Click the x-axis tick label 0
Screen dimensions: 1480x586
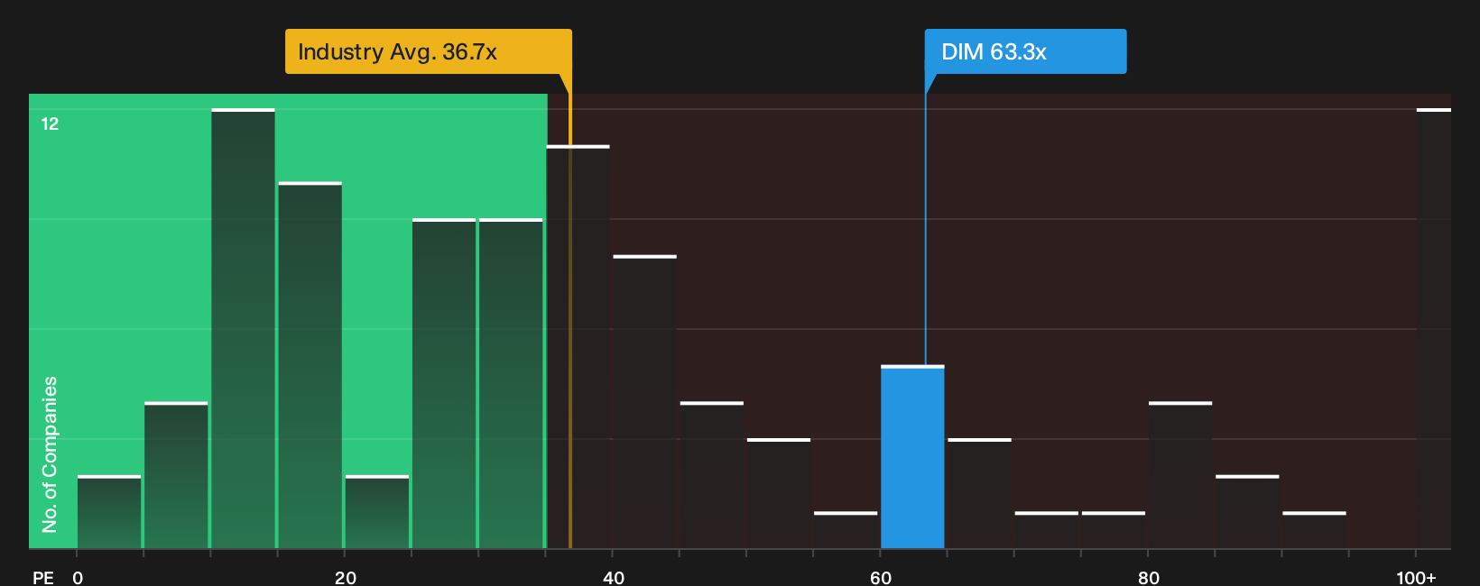(78, 577)
